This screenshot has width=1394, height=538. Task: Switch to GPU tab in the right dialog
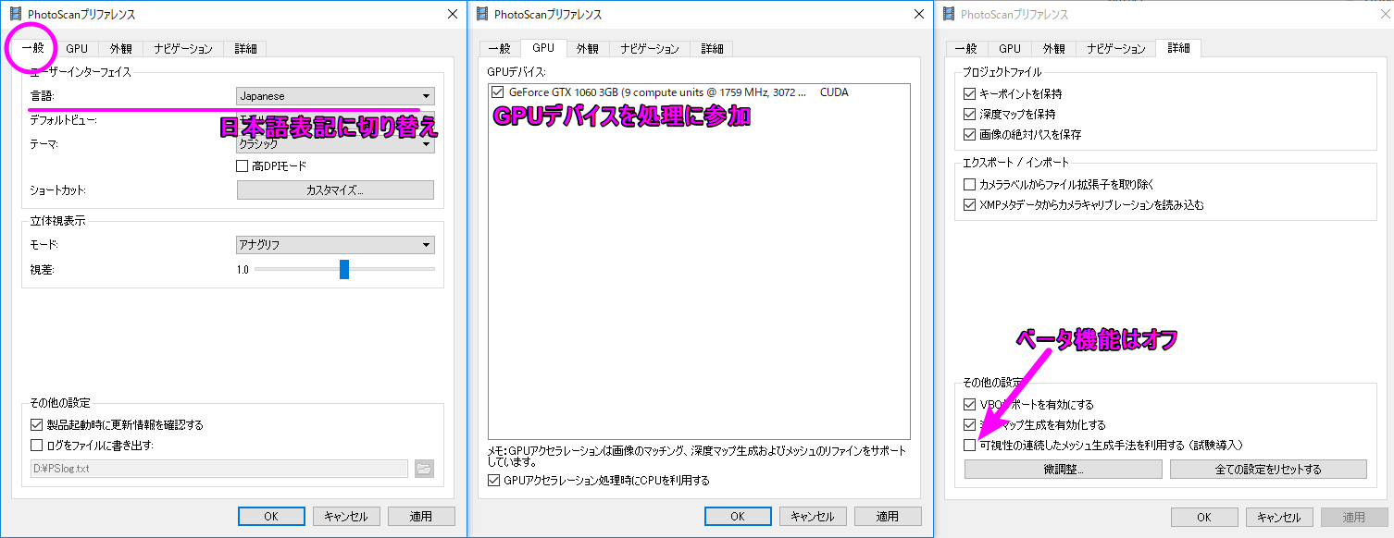(1010, 49)
